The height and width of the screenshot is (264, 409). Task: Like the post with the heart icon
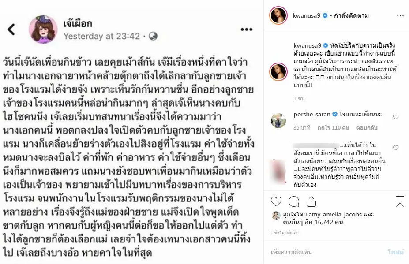pyautogui.click(x=276, y=201)
